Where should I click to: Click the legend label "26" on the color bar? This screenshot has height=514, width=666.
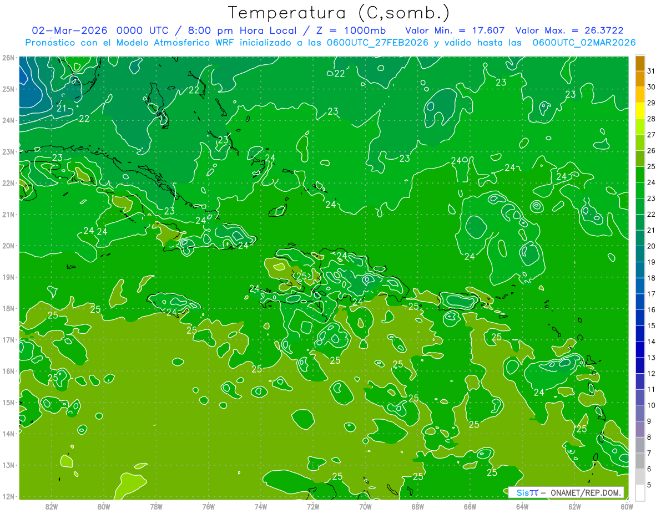point(651,151)
